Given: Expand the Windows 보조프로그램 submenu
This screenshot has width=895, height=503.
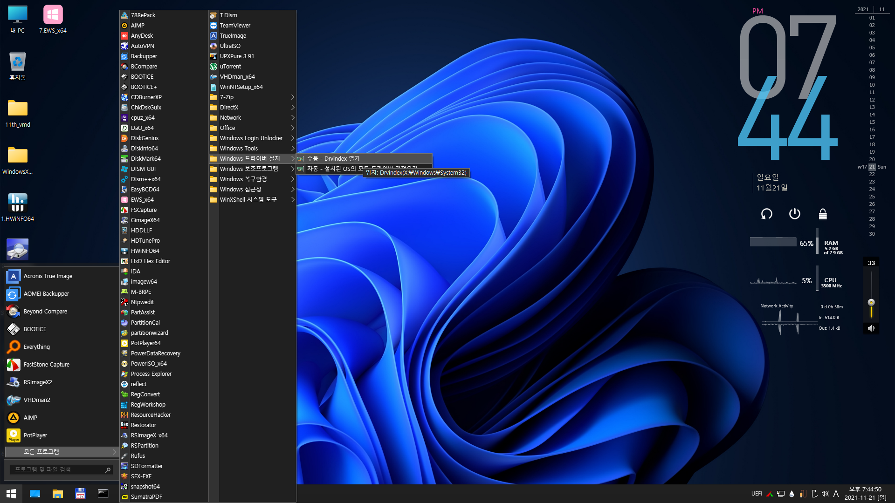Looking at the screenshot, I should click(252, 169).
